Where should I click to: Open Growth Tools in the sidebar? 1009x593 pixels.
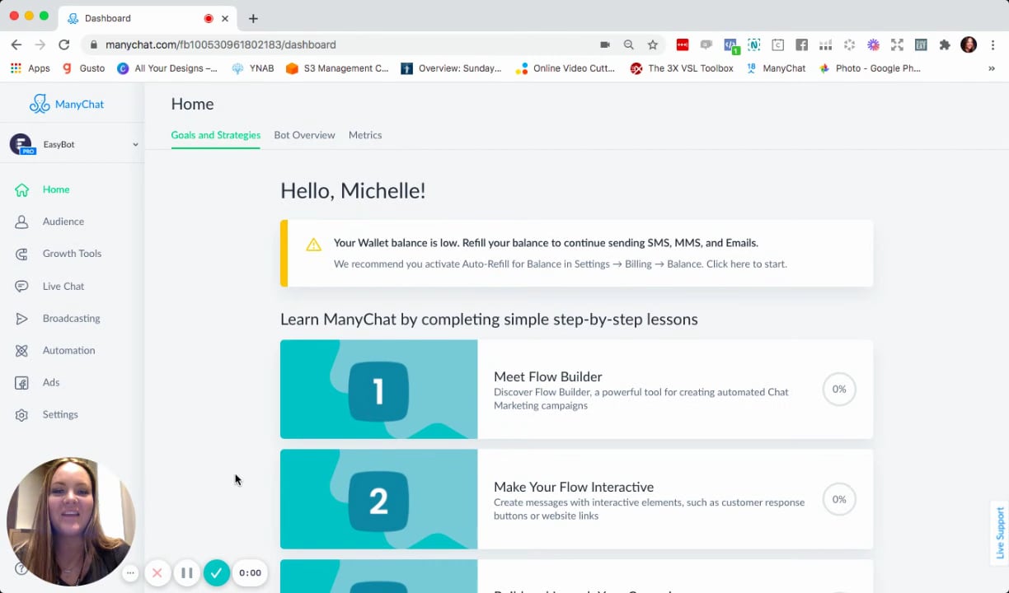72,254
